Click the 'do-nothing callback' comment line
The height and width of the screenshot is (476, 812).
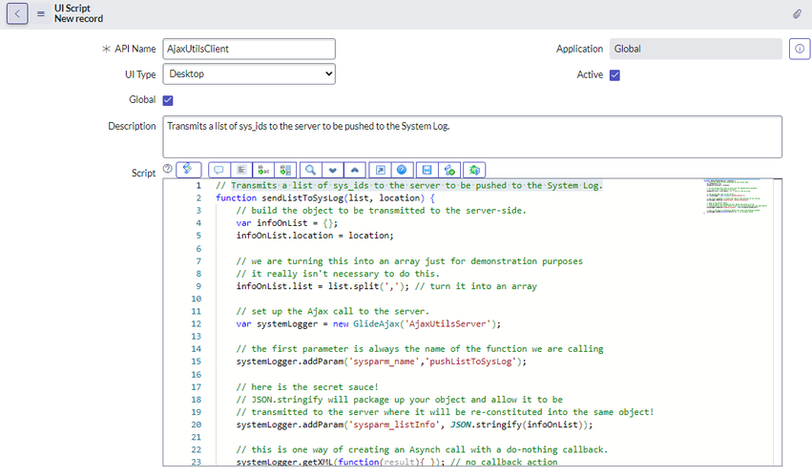click(x=422, y=449)
